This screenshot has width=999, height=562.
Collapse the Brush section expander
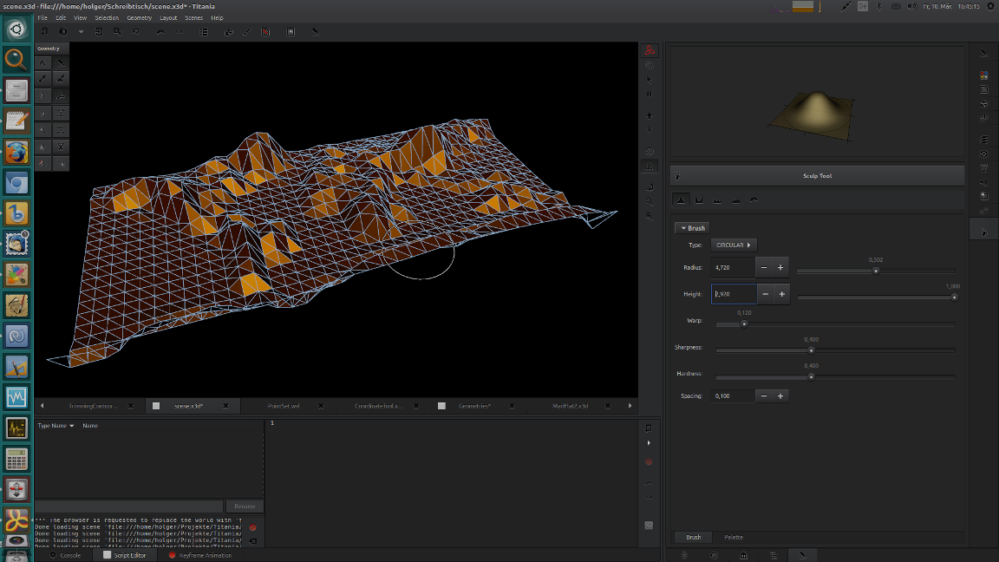click(x=692, y=228)
